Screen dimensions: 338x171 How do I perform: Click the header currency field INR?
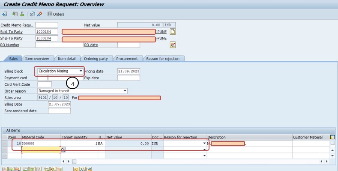170,25
